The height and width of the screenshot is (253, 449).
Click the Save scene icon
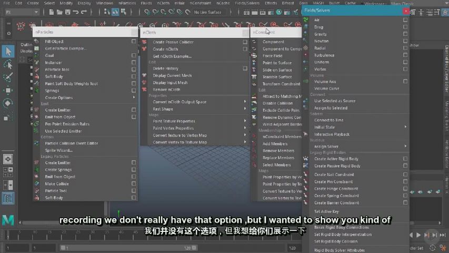point(67,12)
